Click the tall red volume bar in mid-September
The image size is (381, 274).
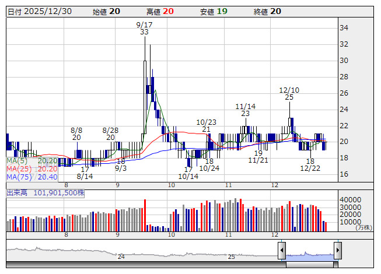tap(145, 215)
